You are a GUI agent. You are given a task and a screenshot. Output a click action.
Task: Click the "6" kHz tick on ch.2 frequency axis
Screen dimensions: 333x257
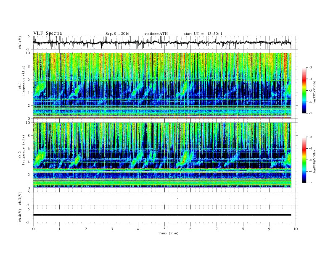click(x=29, y=149)
